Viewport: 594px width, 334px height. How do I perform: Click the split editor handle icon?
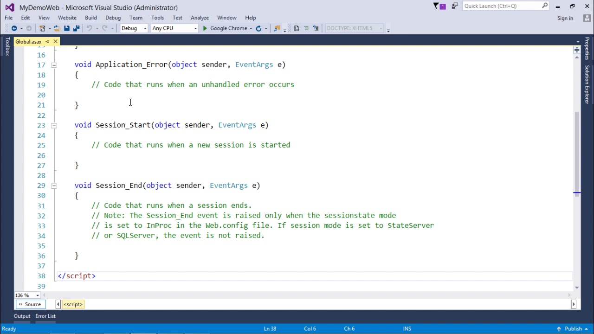(577, 50)
